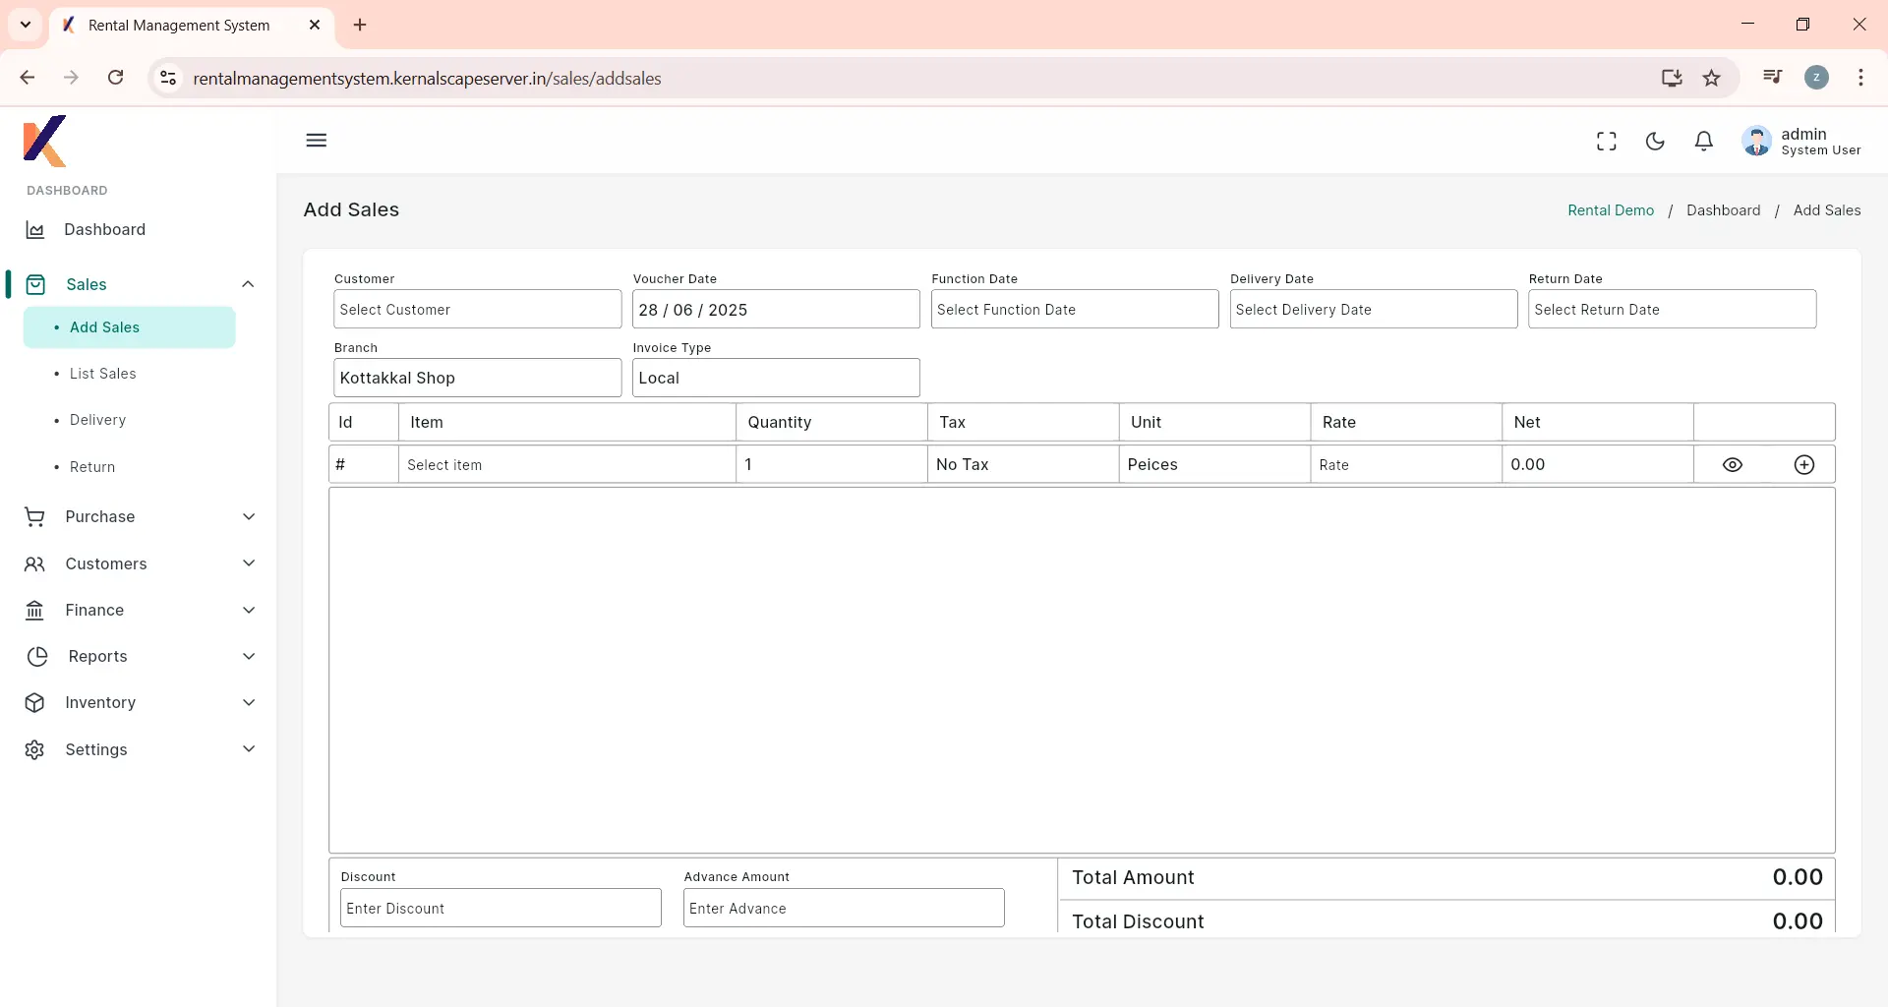Open a new browser tab

[x=360, y=25]
